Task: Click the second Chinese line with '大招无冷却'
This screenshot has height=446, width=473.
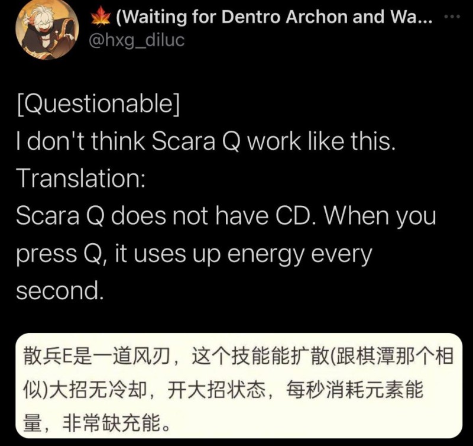Action: coord(223,390)
